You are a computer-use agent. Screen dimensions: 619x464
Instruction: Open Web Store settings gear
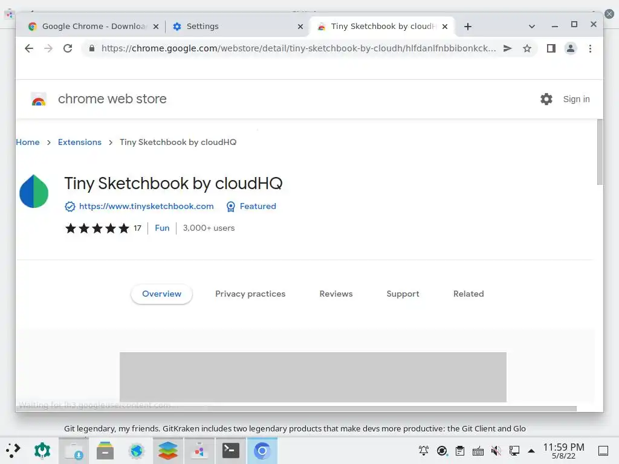click(x=546, y=99)
